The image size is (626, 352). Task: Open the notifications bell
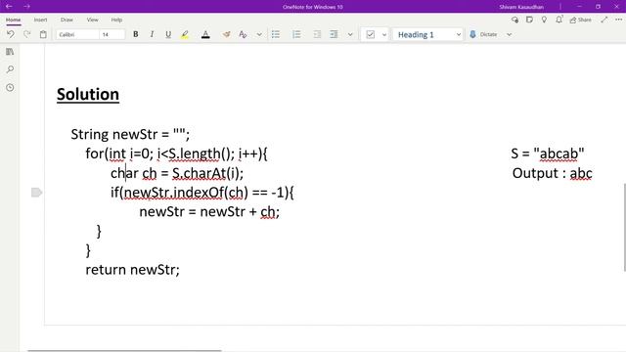559,20
